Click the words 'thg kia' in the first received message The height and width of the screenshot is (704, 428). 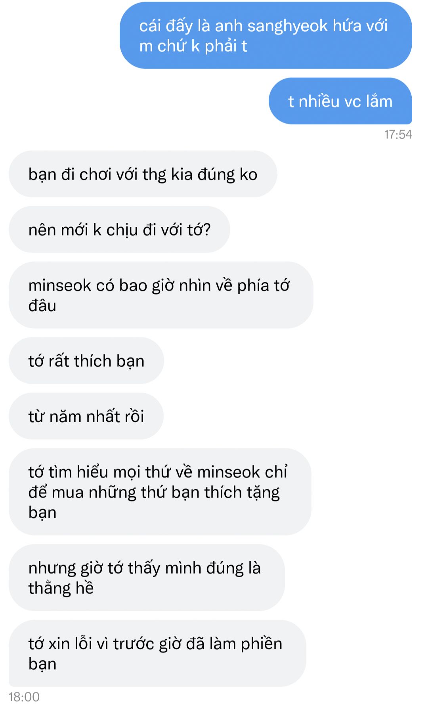click(168, 175)
